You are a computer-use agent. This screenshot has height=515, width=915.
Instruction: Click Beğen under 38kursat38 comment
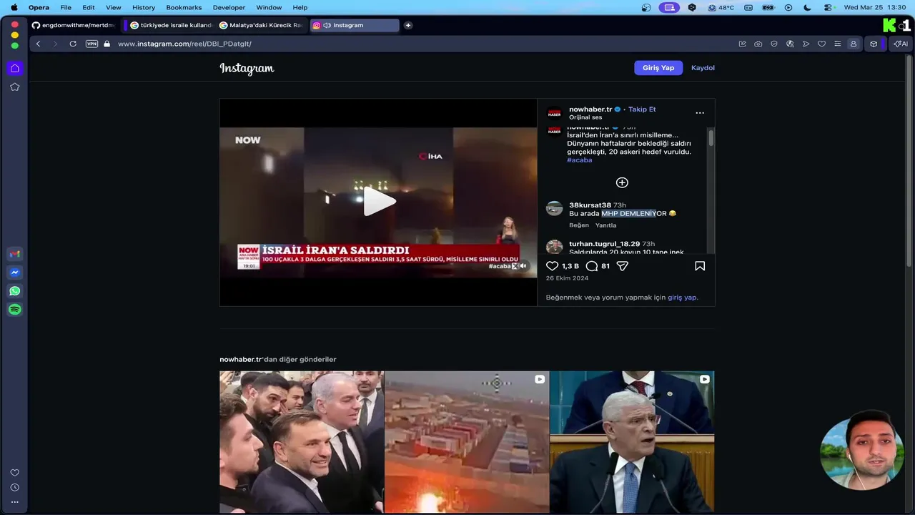pyautogui.click(x=579, y=225)
